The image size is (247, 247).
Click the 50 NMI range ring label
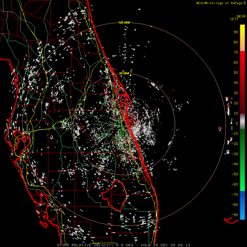[x=124, y=73]
